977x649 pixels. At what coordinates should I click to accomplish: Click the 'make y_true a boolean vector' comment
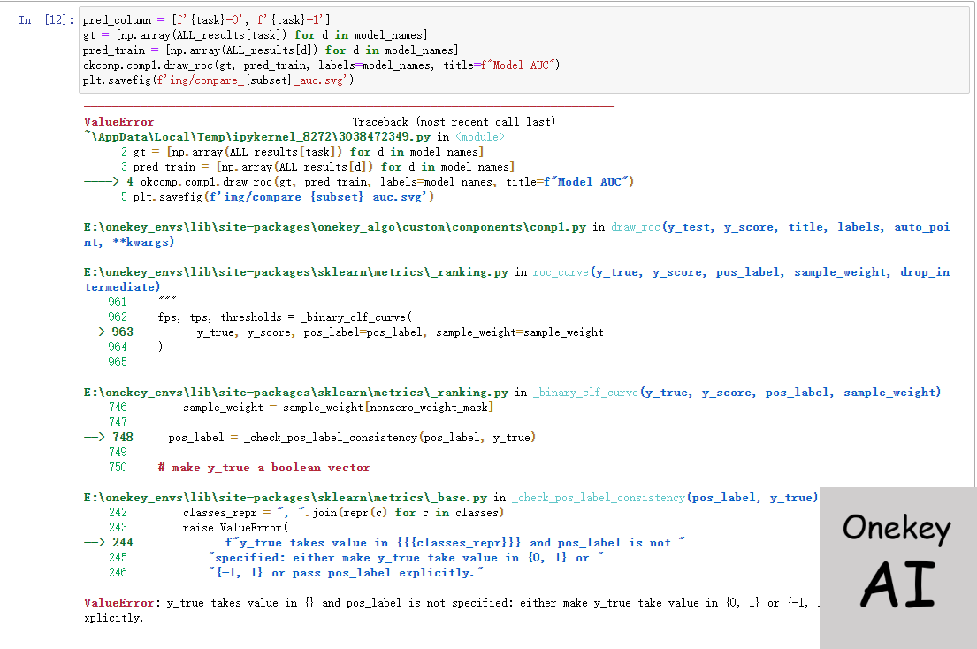pyautogui.click(x=263, y=468)
